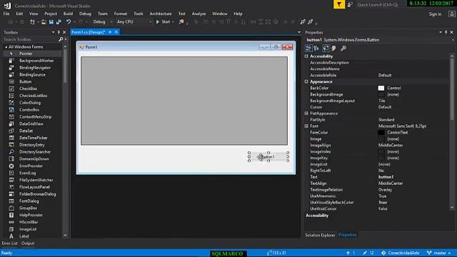
Task: Switch to Solution Explorer tab
Action: (x=320, y=235)
